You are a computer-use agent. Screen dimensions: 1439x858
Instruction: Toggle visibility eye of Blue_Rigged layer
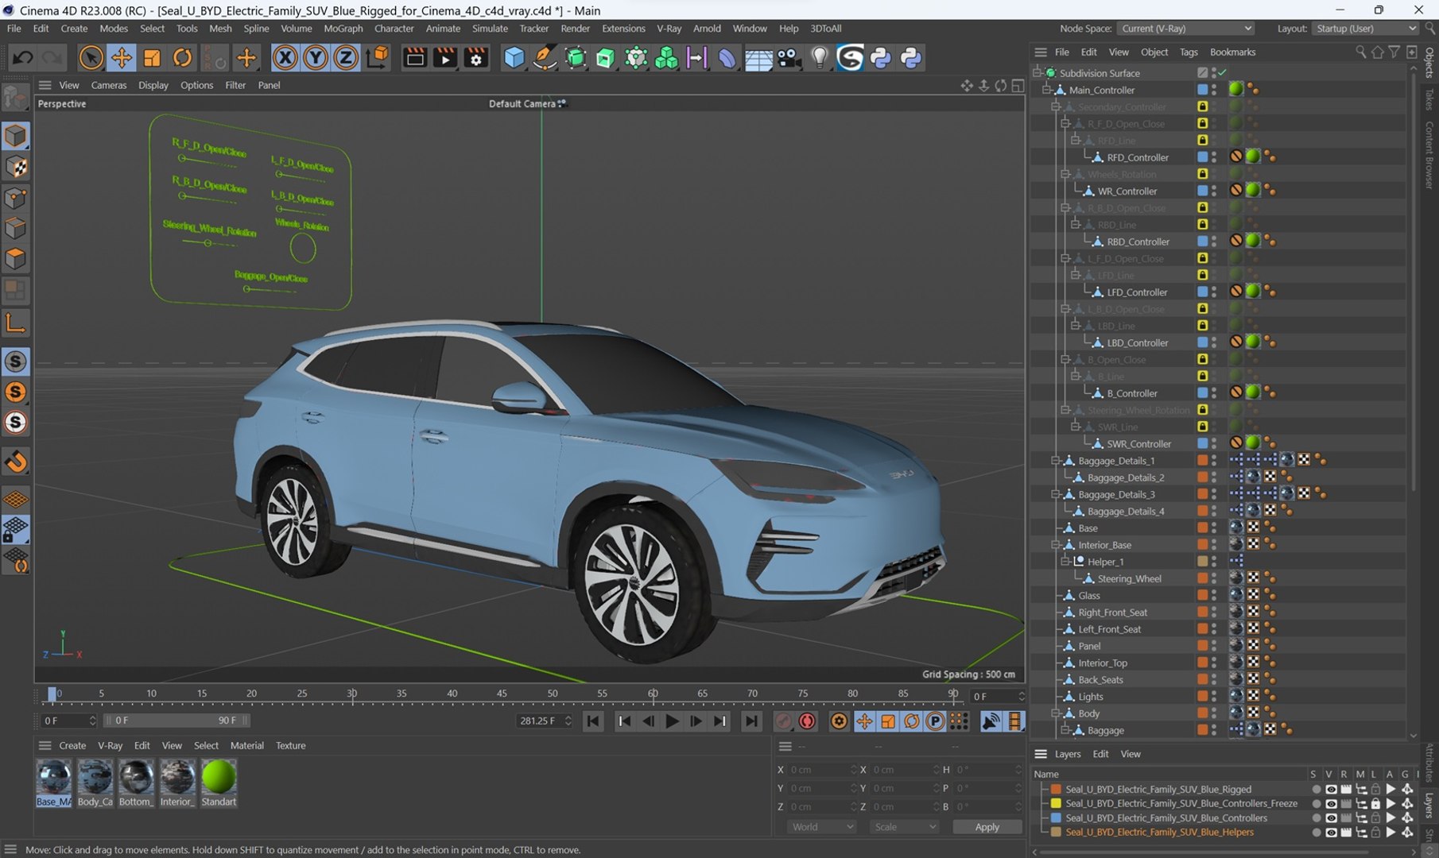(x=1330, y=790)
